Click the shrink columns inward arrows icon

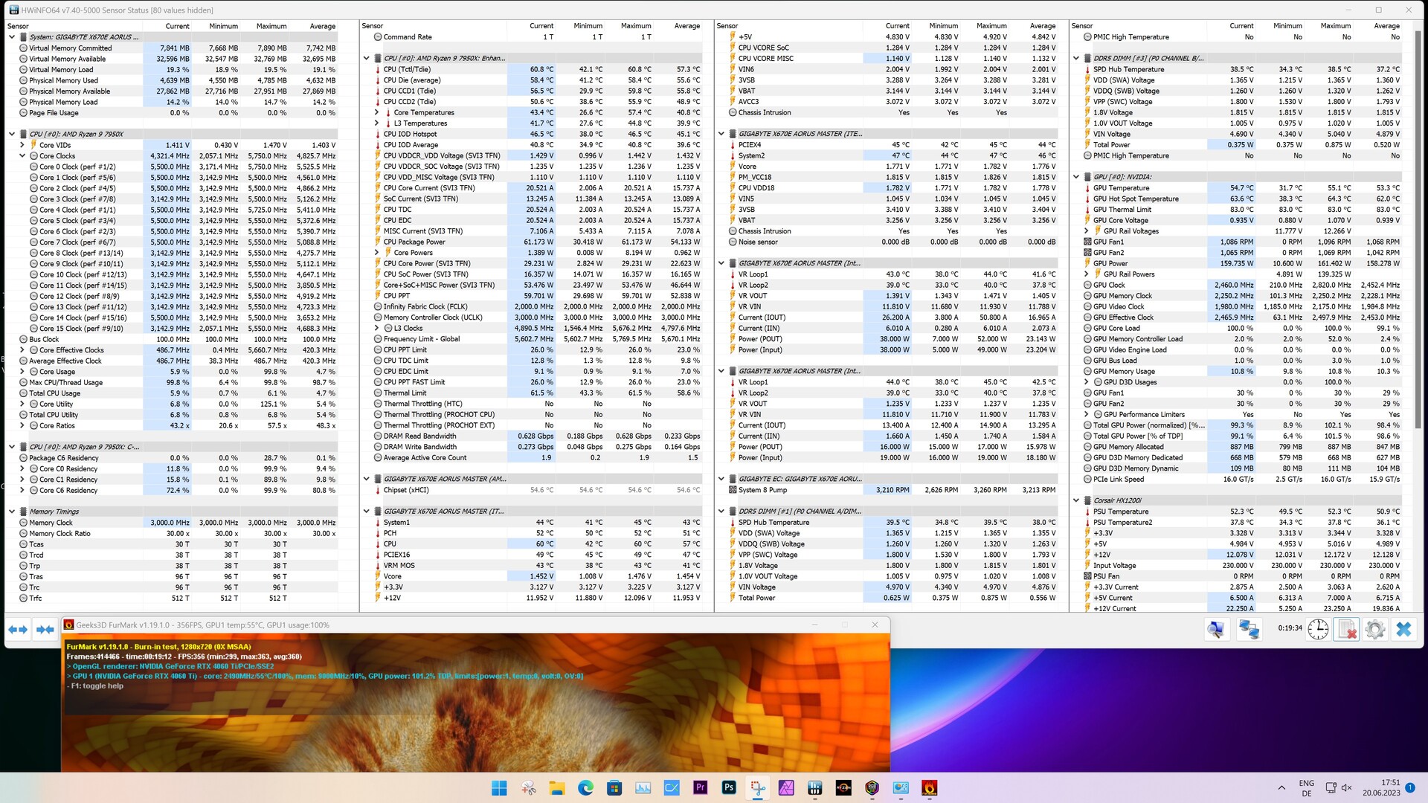[45, 630]
